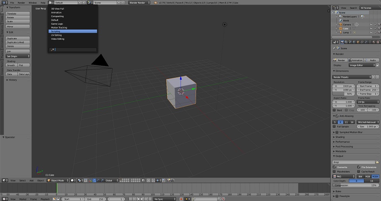This screenshot has width=381, height=201.
Task: Open the Texture properties tab icon
Action: coord(378,42)
